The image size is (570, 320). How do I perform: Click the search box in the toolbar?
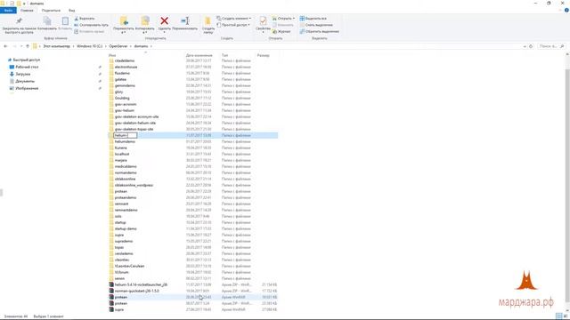tap(551, 46)
